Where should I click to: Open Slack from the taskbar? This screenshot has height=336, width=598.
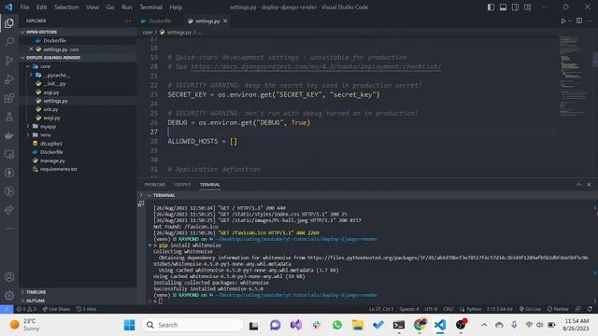point(317,325)
